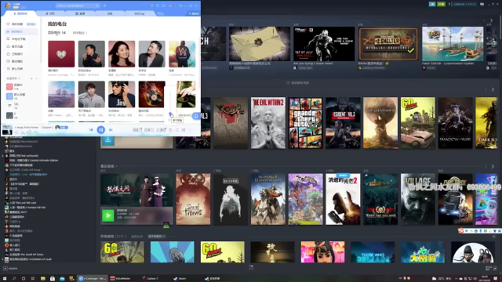502x282 pixels.
Task: Click the plus icon beside the playlist section
Action: [31, 78]
